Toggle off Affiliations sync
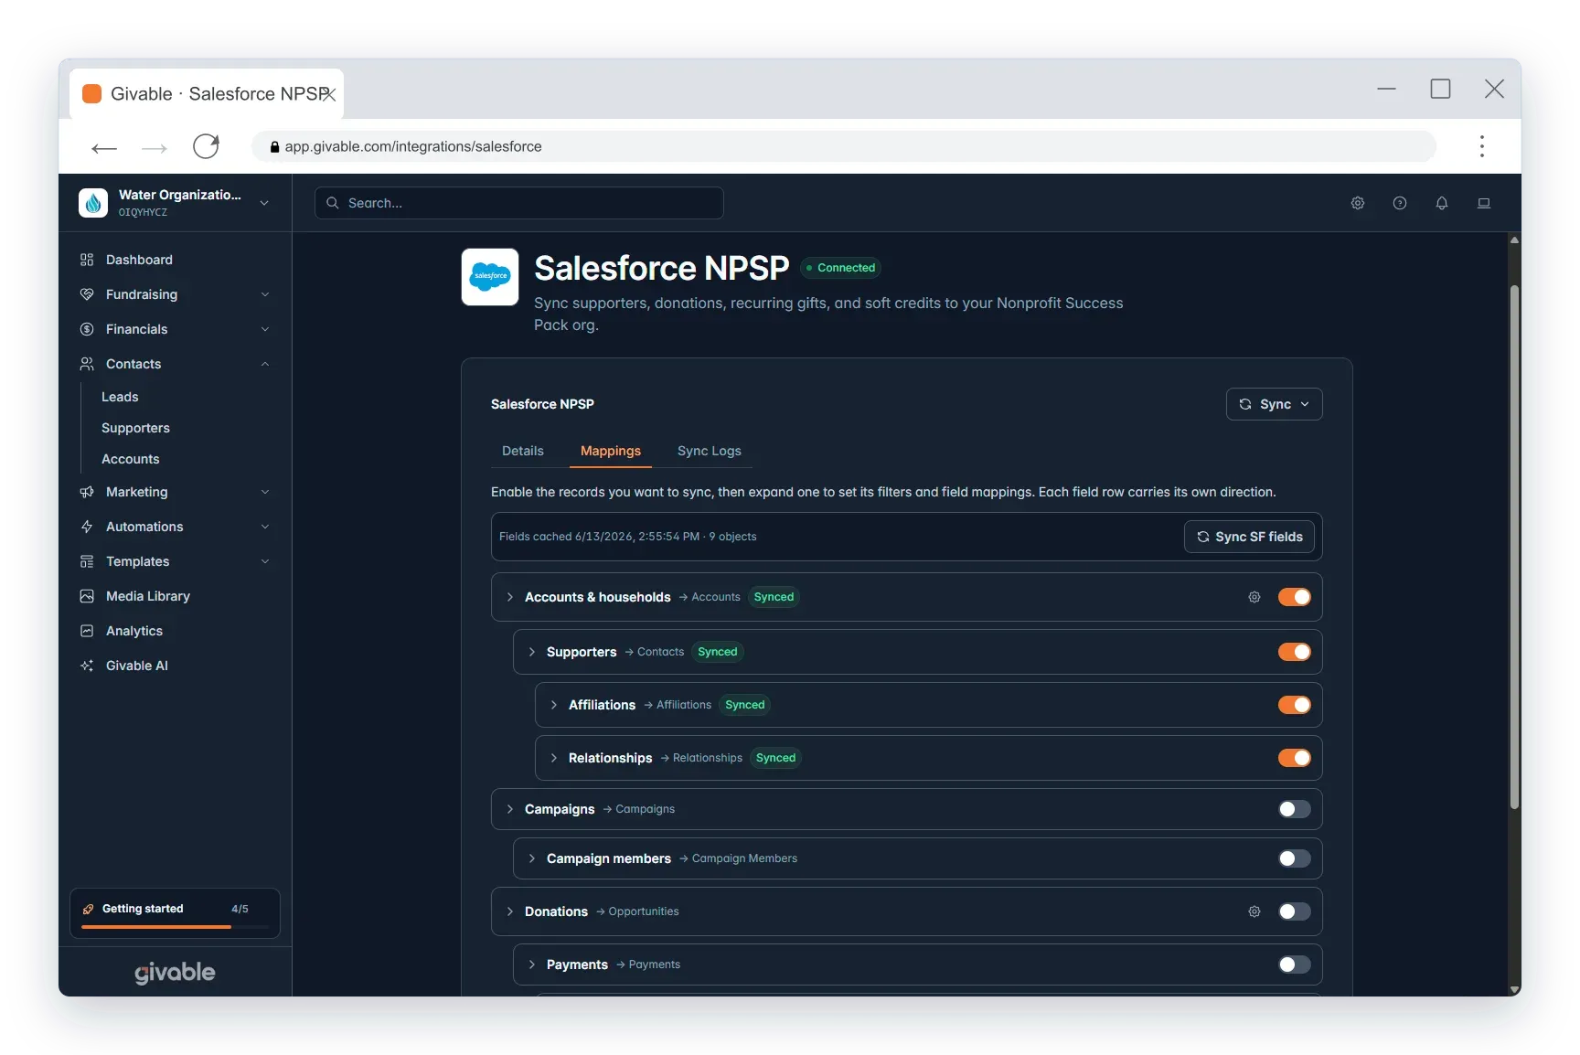 point(1295,705)
